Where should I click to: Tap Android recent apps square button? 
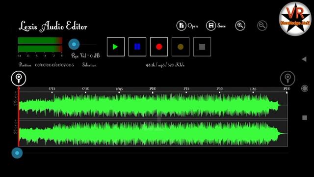coord(305,118)
